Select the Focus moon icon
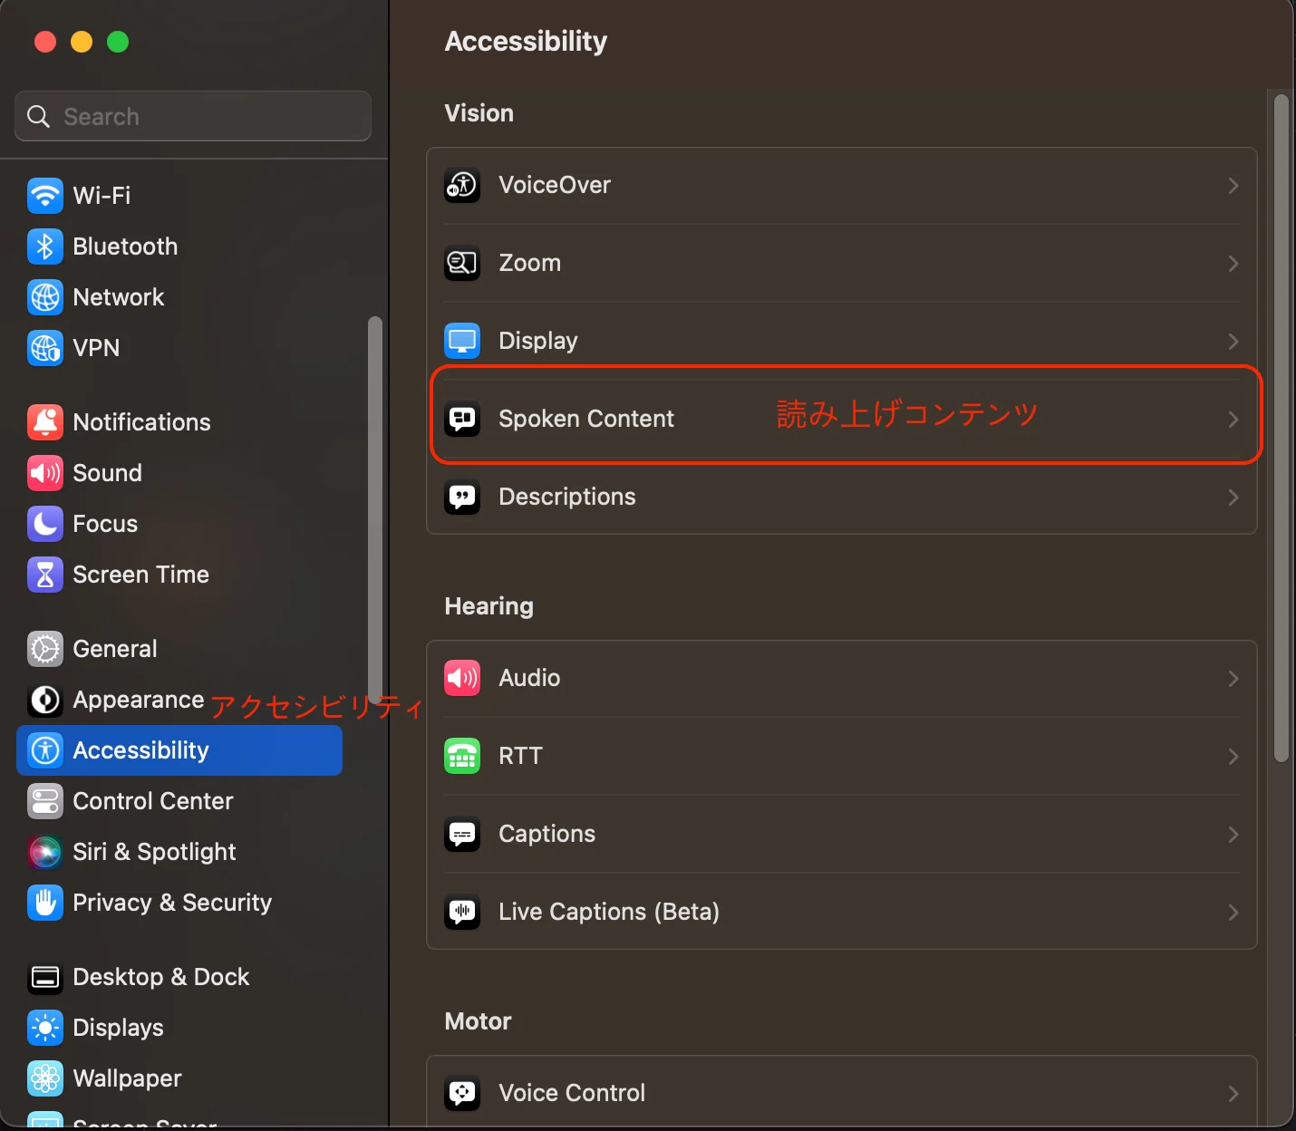The height and width of the screenshot is (1131, 1296). [x=45, y=524]
